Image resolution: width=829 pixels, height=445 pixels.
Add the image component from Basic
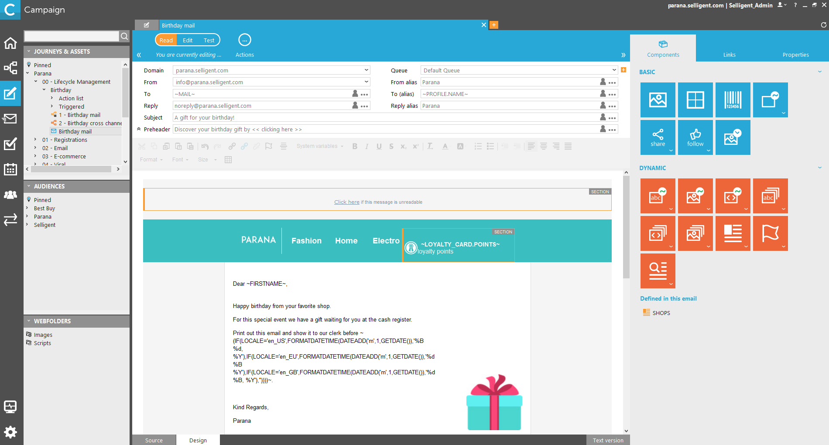[x=658, y=100]
